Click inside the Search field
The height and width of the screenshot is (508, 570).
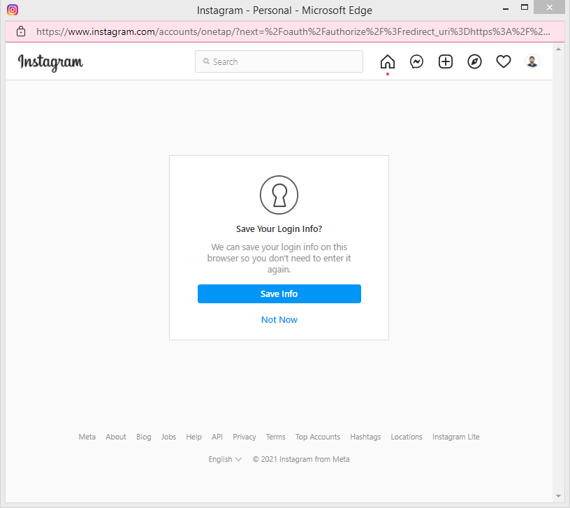click(279, 61)
